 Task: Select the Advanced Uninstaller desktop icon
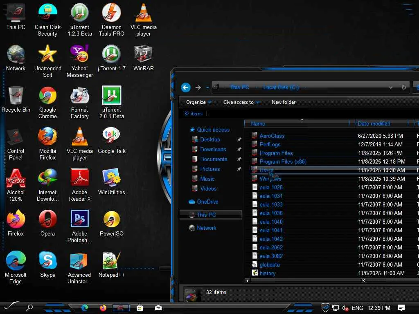click(x=80, y=268)
